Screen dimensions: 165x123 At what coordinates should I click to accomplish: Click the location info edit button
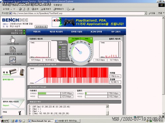click(x=41, y=27)
